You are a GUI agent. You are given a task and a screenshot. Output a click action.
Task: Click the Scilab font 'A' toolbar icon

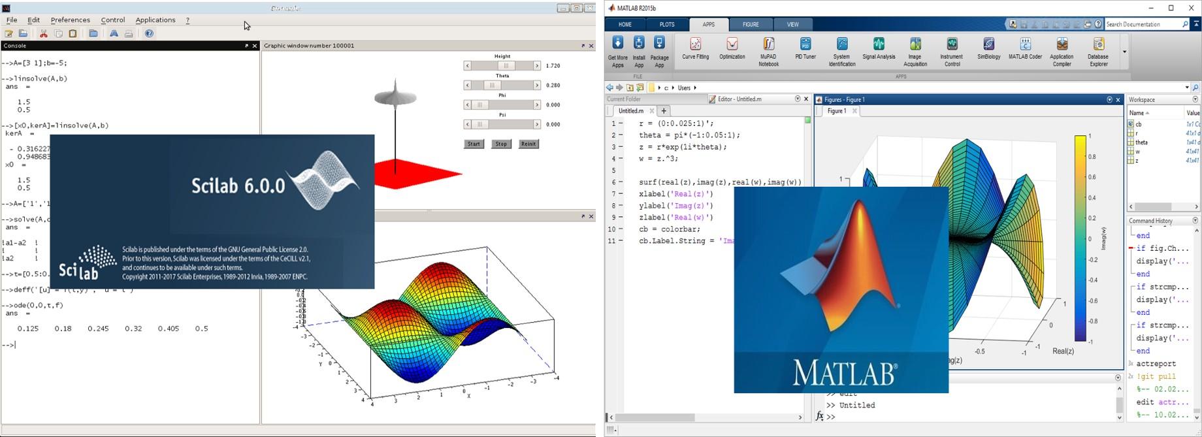pos(114,33)
